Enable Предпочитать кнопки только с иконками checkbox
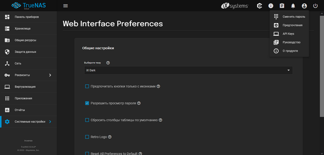 point(87,86)
